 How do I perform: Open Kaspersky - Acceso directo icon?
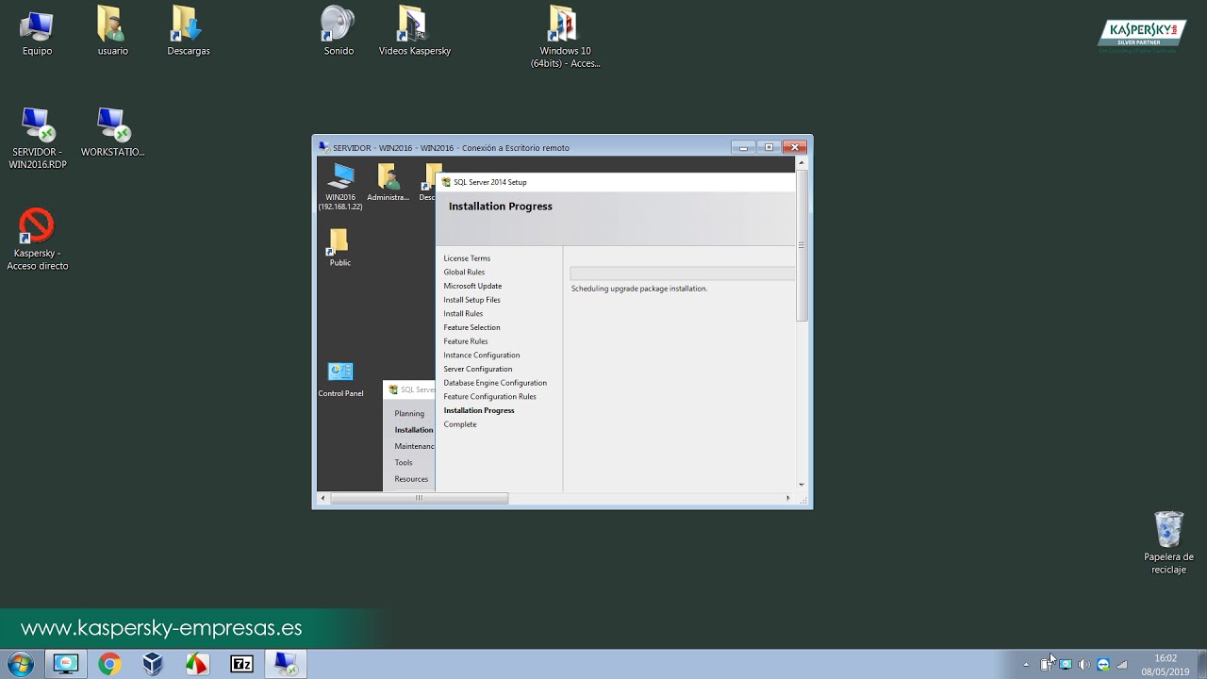tap(37, 240)
